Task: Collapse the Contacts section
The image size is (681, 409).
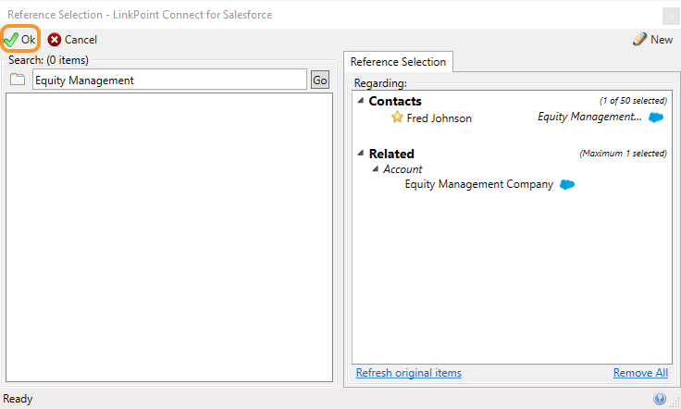Action: click(x=361, y=101)
